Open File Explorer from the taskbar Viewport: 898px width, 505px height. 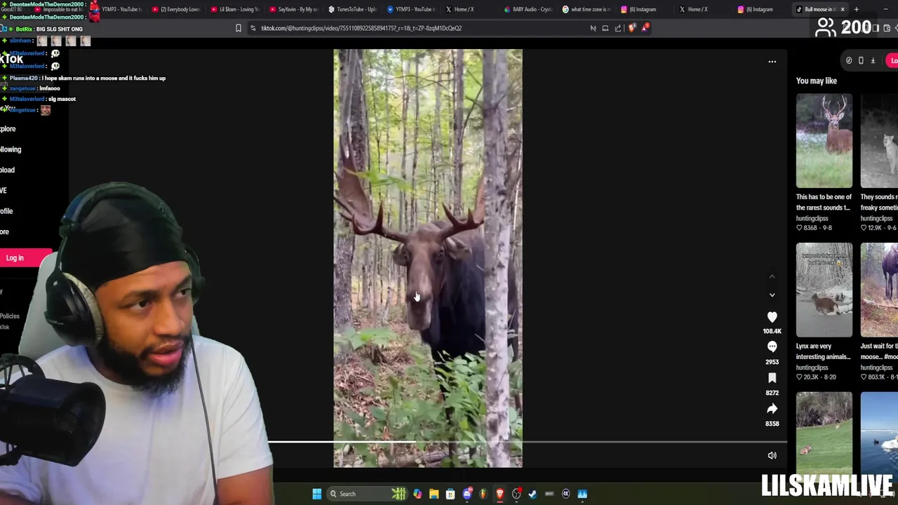(x=434, y=494)
